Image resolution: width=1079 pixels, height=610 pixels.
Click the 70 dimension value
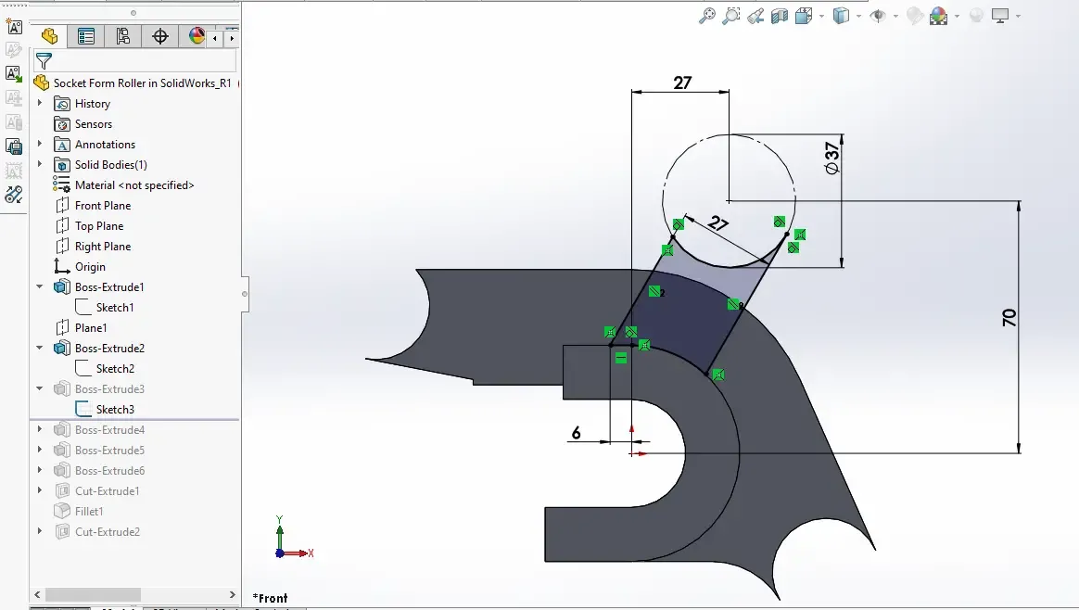(1009, 317)
